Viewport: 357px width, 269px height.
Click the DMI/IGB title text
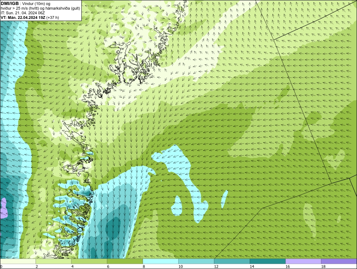(x=10, y=4)
